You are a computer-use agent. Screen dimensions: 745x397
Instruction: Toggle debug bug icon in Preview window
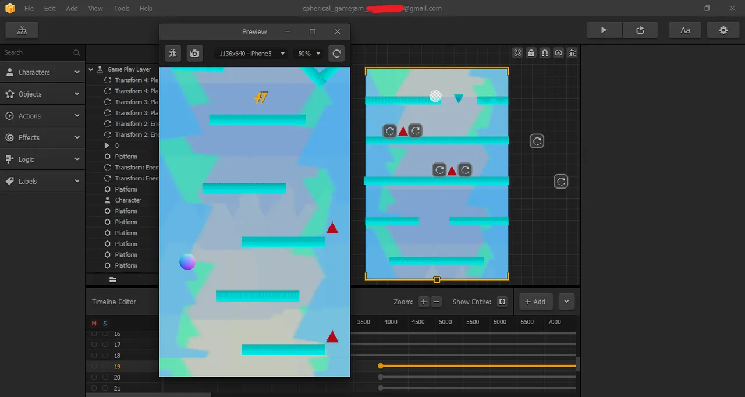tap(173, 54)
